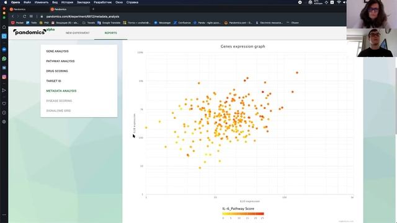Click the Wi-Fi icon in macOS menu bar
The width and height of the screenshot is (397, 223).
pos(339,2)
